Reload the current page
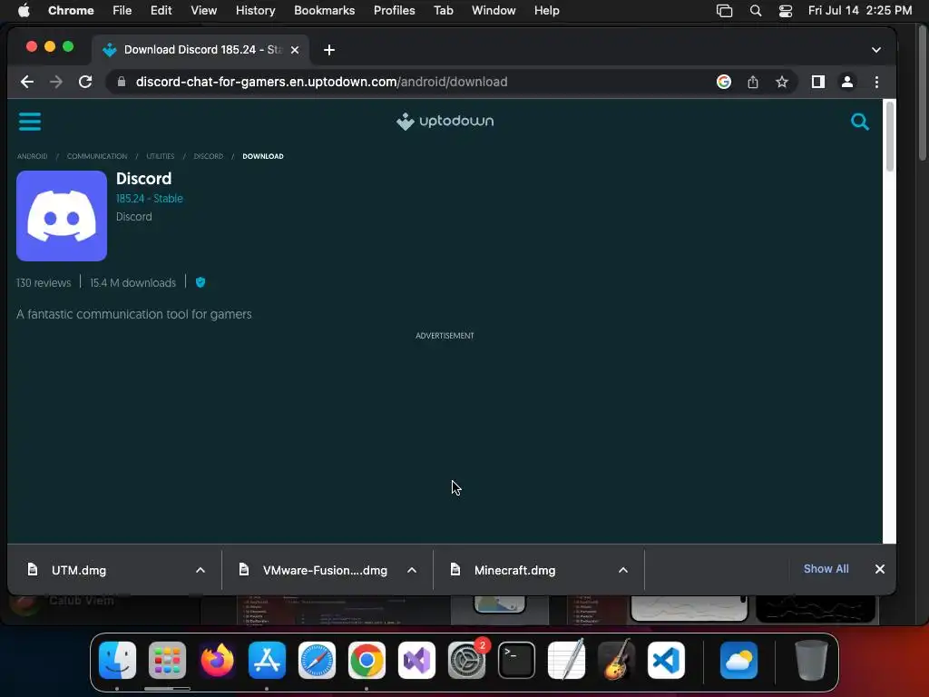The image size is (929, 697). 85,82
